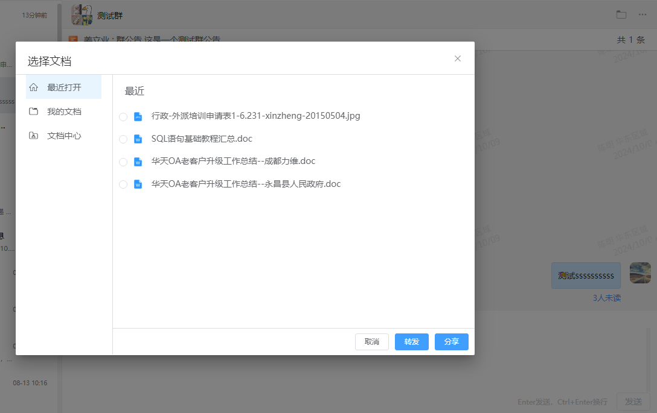Open the more options ellipsis in chat header
The image size is (657, 413).
click(x=643, y=14)
